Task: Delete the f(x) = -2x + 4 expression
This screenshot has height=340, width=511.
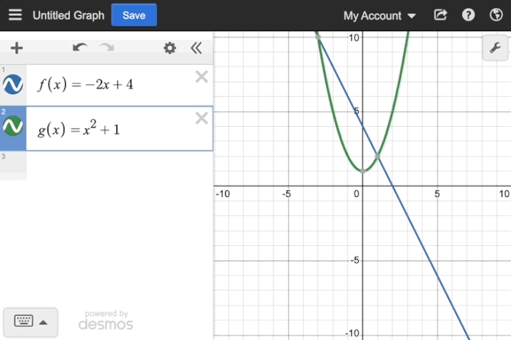Action: click(x=201, y=76)
